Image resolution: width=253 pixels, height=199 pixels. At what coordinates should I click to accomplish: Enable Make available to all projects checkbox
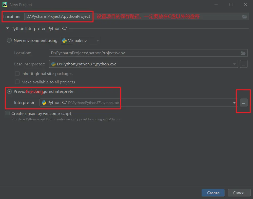[x=17, y=82]
